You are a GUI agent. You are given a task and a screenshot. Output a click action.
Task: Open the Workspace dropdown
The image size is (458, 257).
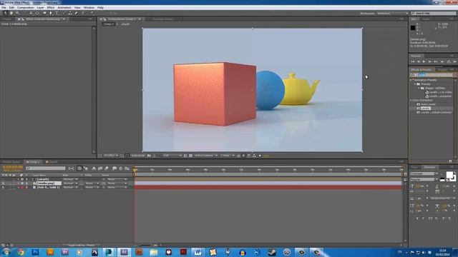tap(393, 14)
